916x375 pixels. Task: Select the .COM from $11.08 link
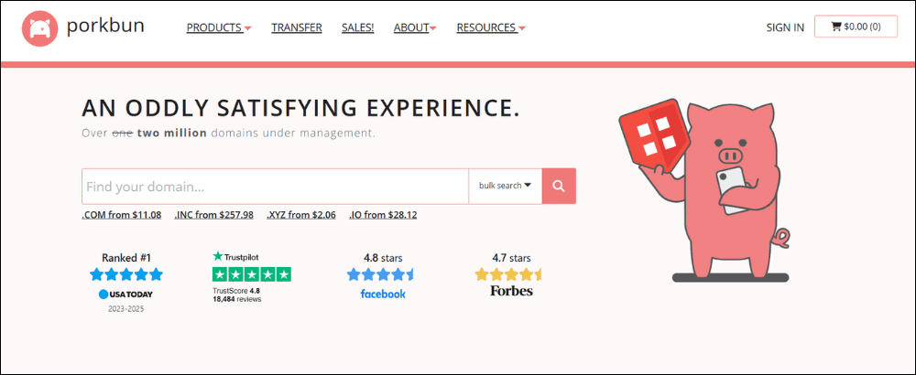122,215
